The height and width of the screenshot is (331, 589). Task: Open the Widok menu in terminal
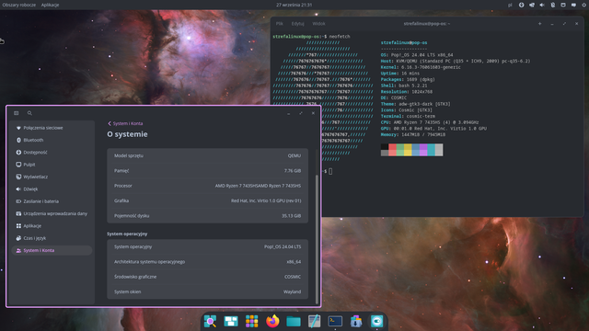click(x=318, y=24)
